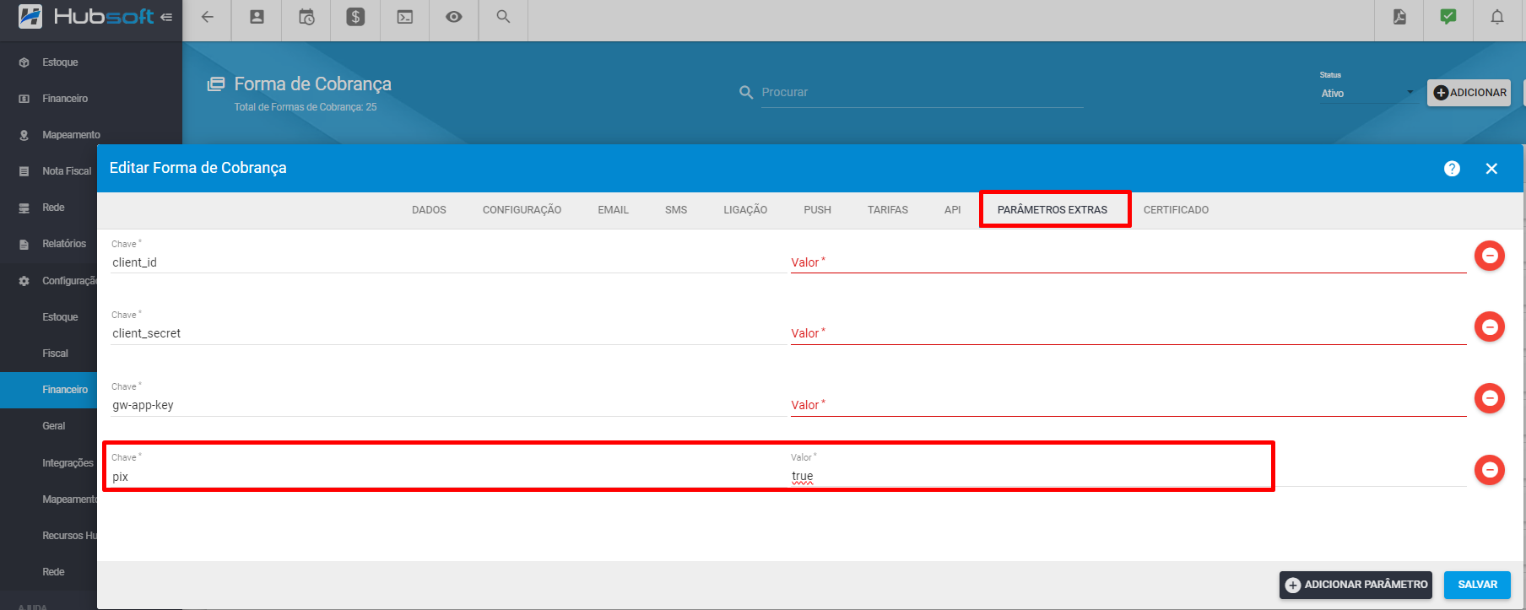The width and height of the screenshot is (1526, 610).
Task: Switch to the TARIFAS tab
Action: [888, 210]
